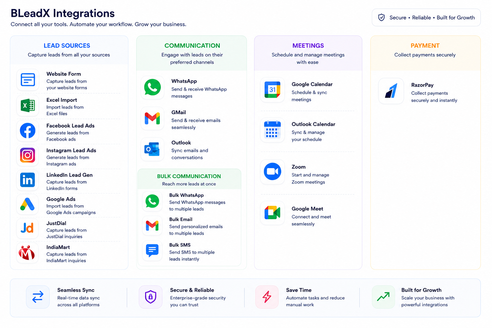Viewport: 492px width, 328px height.
Task: Click the 'Connect all your tools' subtitle
Action: (99, 24)
